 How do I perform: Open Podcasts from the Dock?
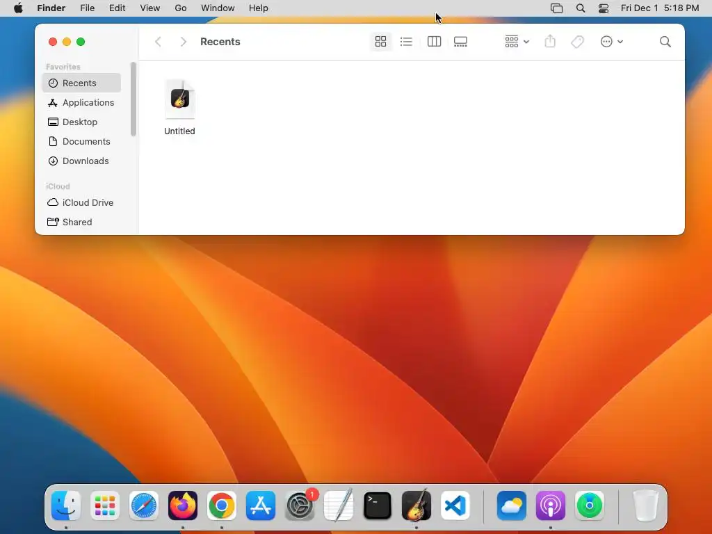point(551,505)
